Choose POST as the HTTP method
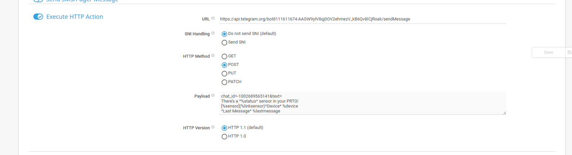Viewport: 572px width, 155px height. pyautogui.click(x=224, y=65)
